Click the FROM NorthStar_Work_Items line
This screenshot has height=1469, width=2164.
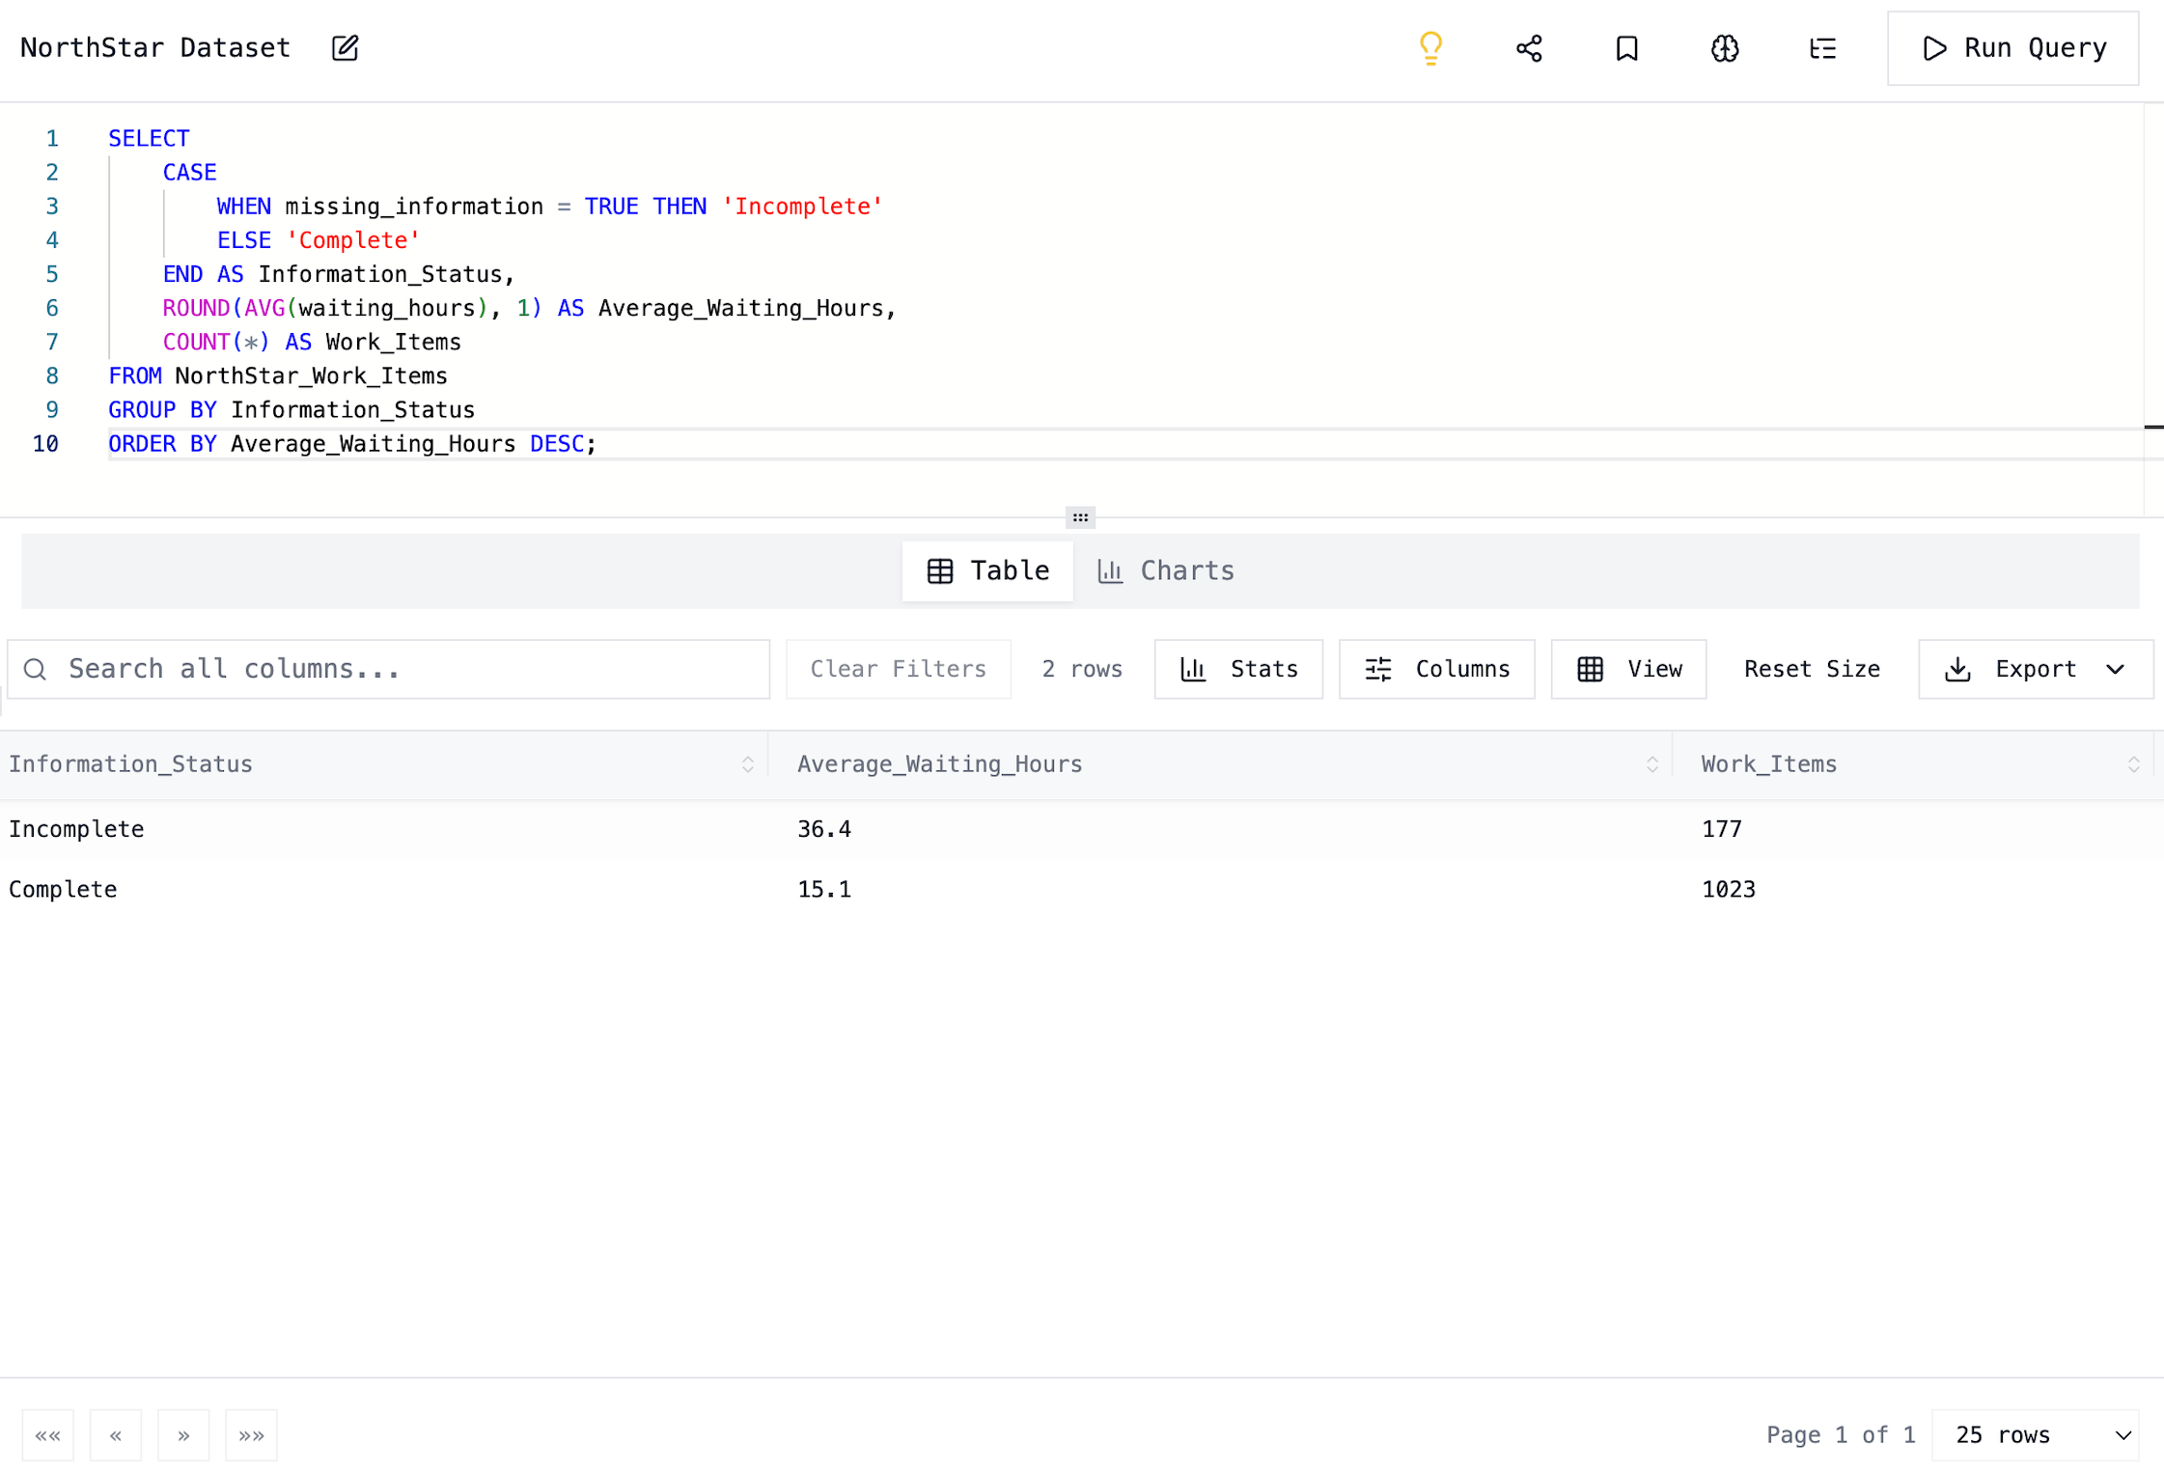point(278,376)
